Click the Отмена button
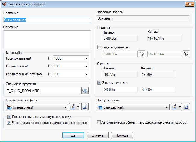 [98, 135]
